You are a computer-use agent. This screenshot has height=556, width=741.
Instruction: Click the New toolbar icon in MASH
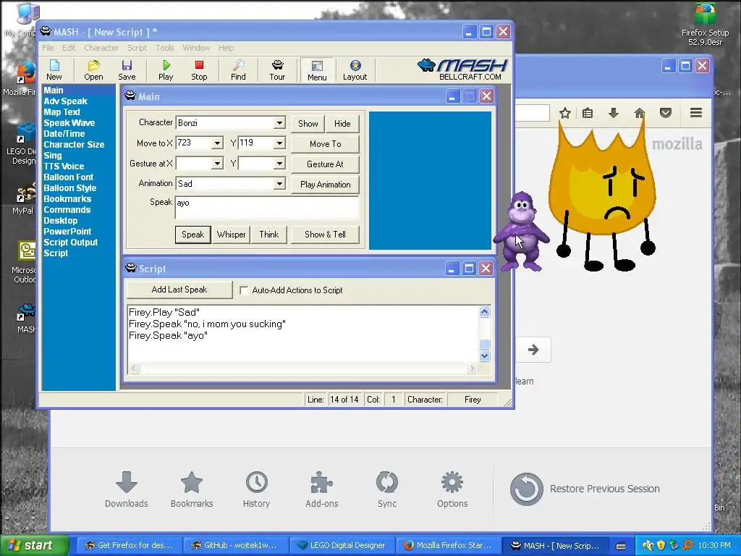[x=54, y=70]
